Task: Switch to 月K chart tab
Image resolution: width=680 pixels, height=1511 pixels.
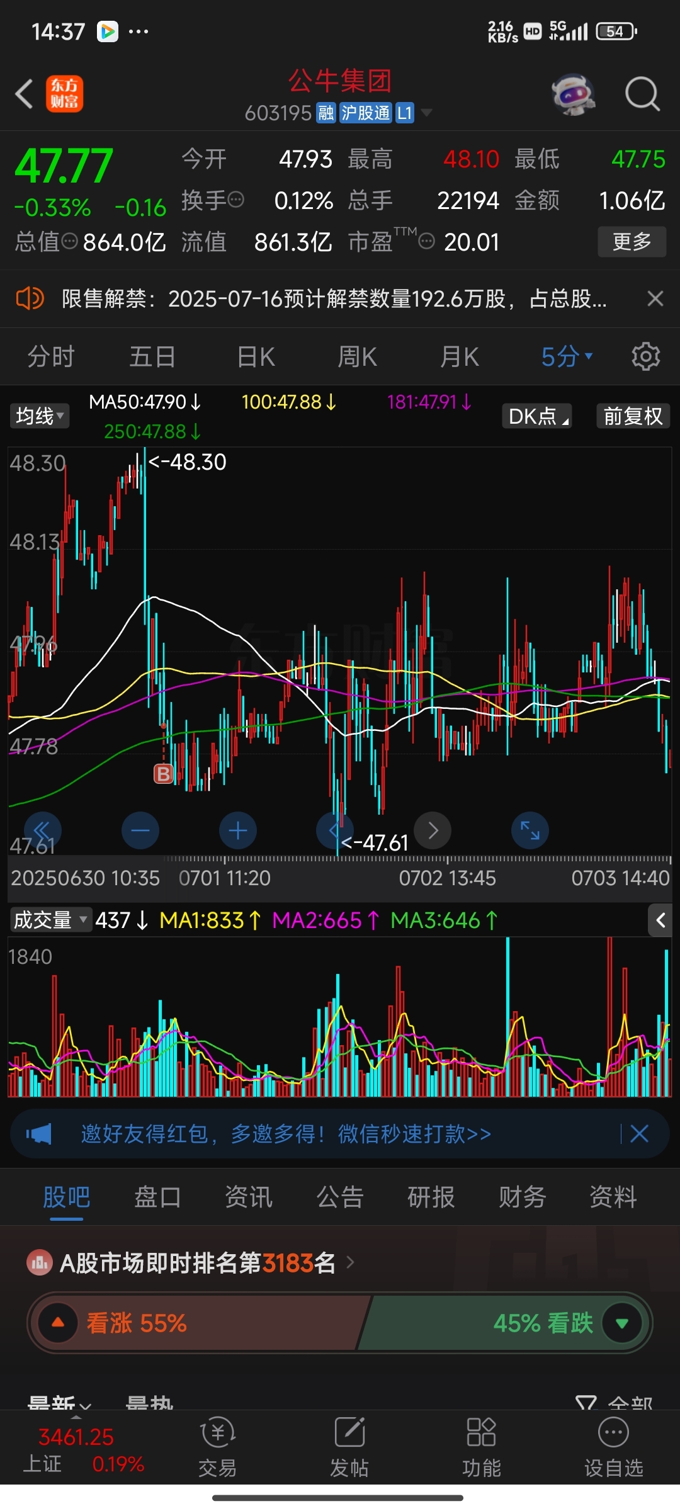Action: click(x=459, y=357)
